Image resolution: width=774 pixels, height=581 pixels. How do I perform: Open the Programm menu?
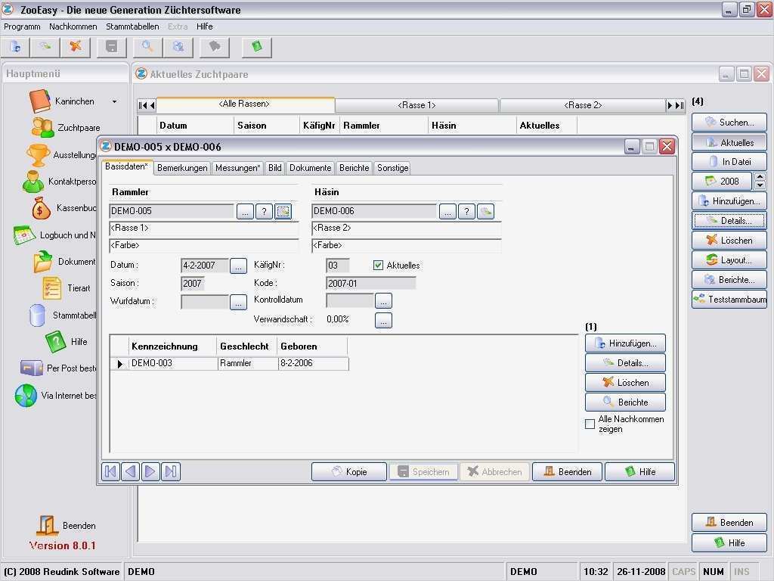click(22, 26)
